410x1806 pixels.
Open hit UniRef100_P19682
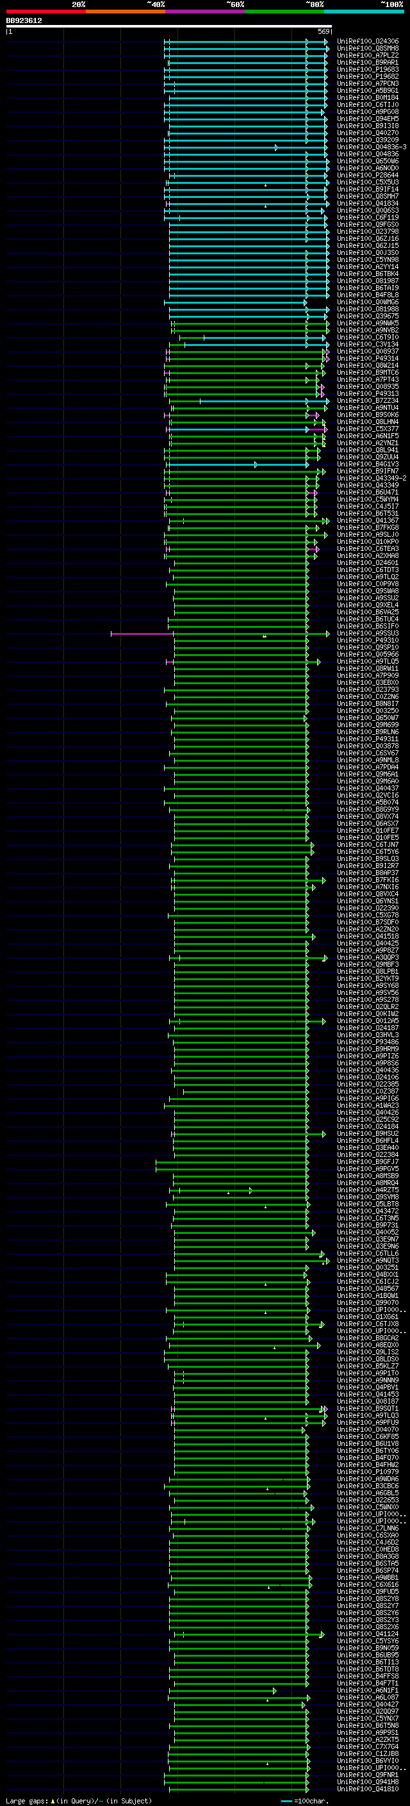[x=368, y=76]
